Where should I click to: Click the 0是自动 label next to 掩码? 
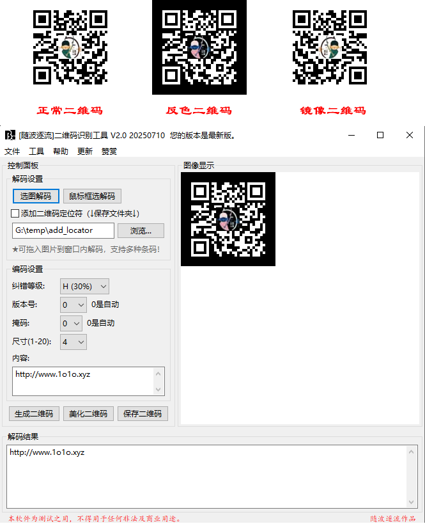[101, 323]
